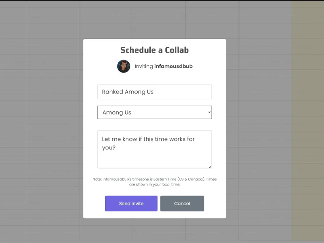Click the word Inviting beside the avatar
The image size is (324, 243).
(x=144, y=66)
